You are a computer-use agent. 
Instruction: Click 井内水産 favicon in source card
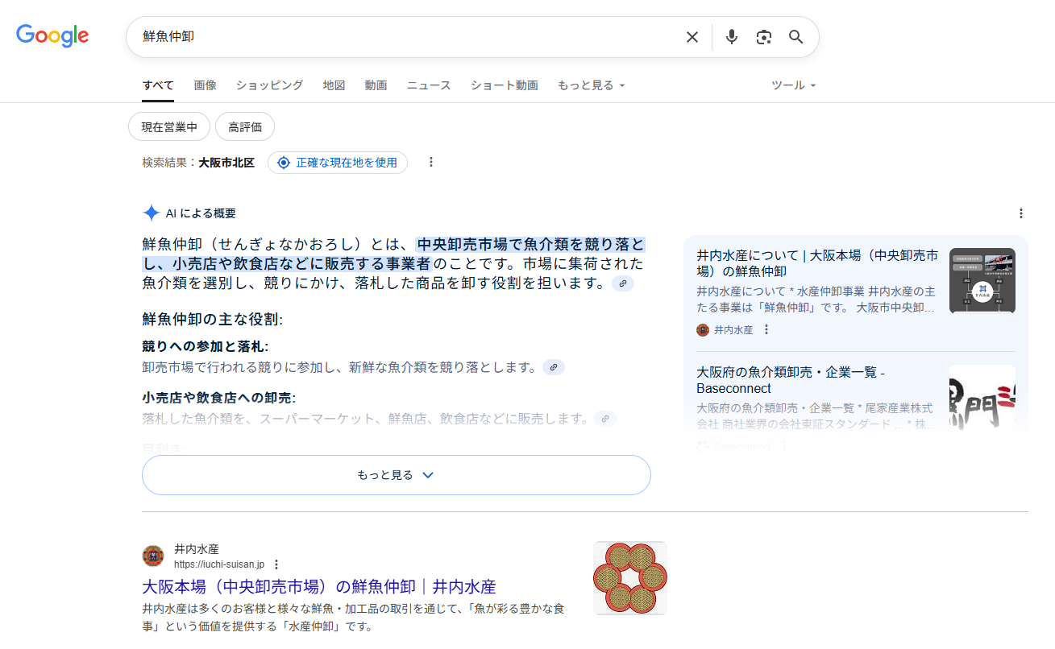(703, 330)
